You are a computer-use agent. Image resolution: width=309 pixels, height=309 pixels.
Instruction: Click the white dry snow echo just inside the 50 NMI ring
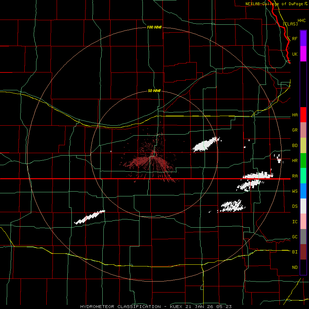click(206, 145)
